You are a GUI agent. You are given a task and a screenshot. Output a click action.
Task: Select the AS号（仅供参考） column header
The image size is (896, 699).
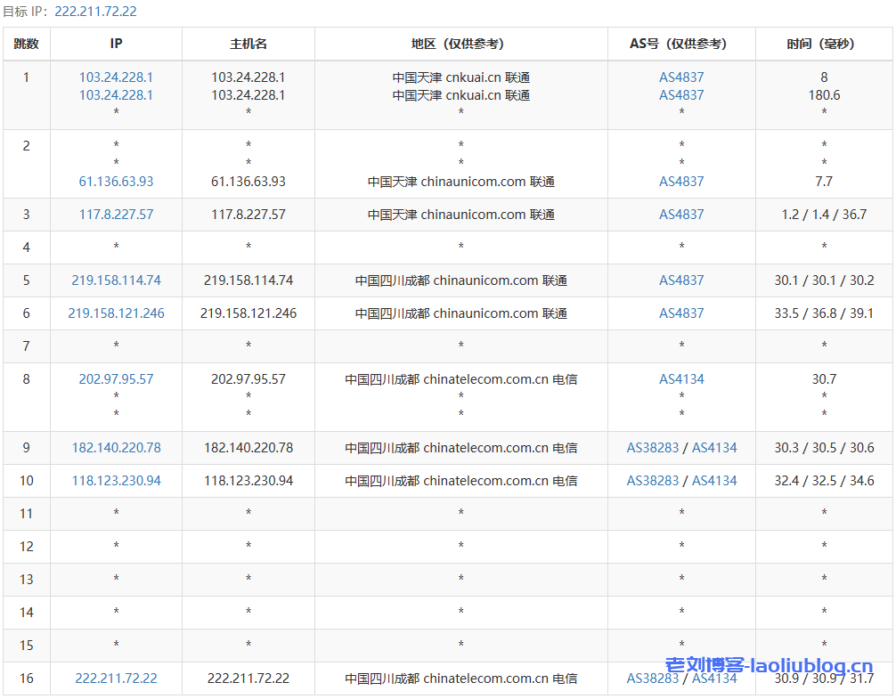pos(681,44)
